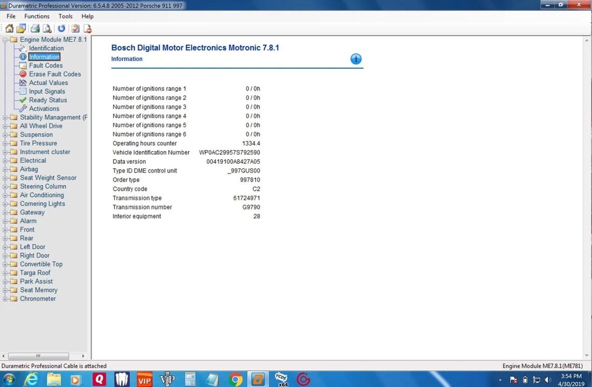The image size is (592, 387).
Task: Select the Alarm module label
Action: pos(28,221)
